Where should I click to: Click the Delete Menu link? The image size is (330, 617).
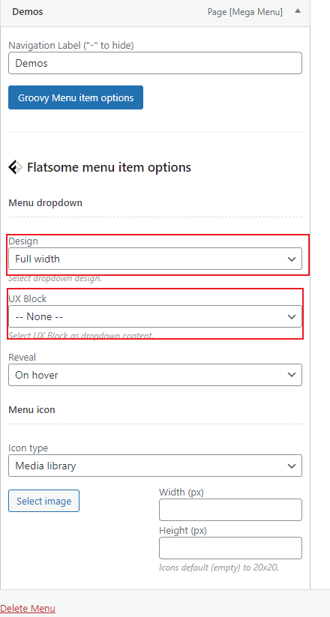(x=28, y=608)
